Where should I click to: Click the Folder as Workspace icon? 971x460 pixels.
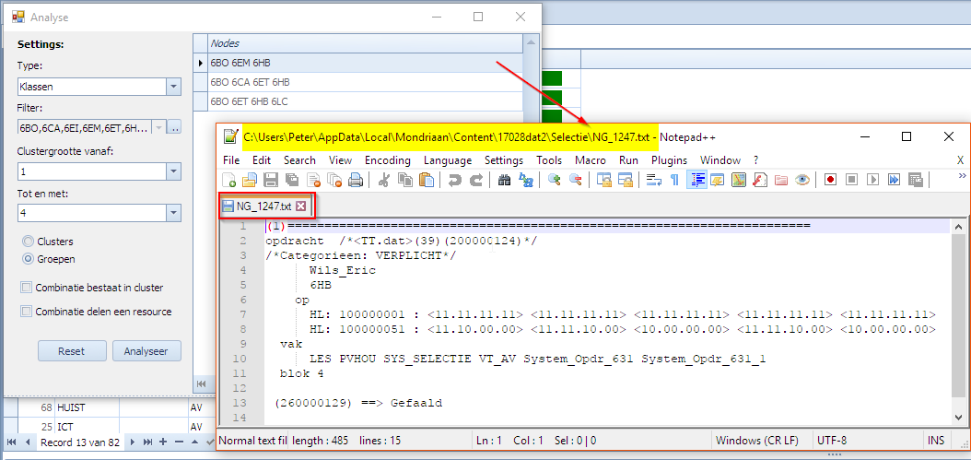[781, 181]
